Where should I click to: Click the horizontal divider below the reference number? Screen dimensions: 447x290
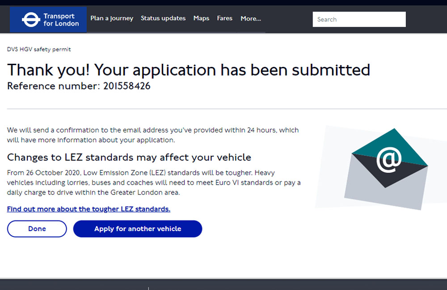point(223,107)
